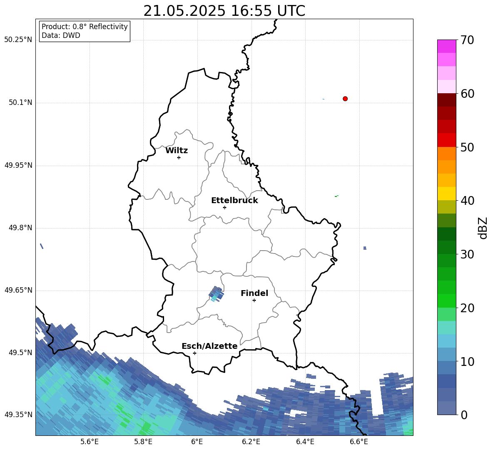The width and height of the screenshot is (493, 450).
Task: Click the 'Ettelbruck' city label
Action: tap(234, 201)
